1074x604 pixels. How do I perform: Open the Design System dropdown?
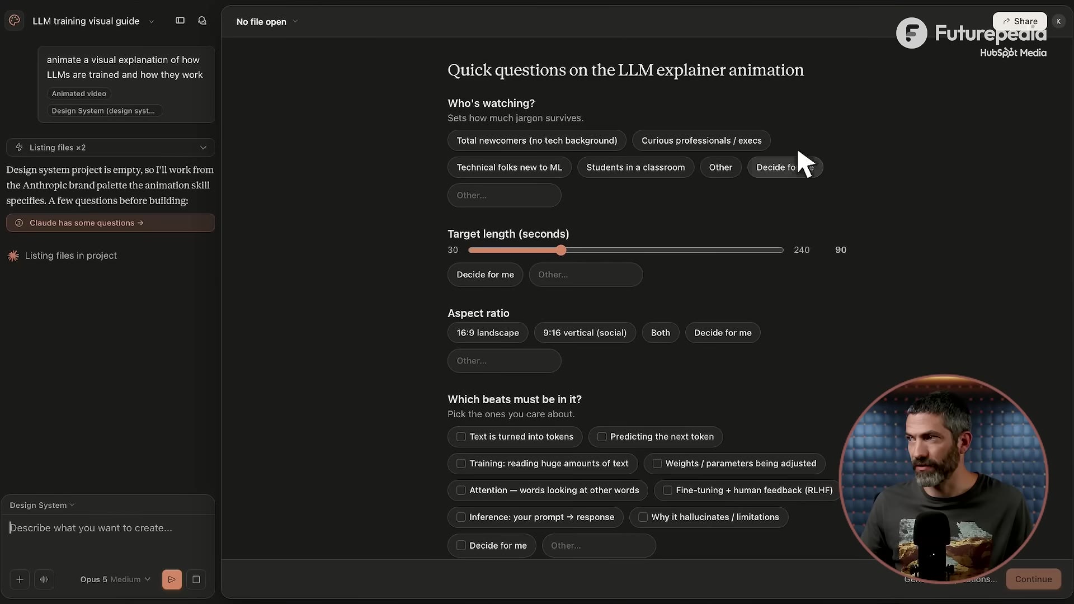point(42,505)
